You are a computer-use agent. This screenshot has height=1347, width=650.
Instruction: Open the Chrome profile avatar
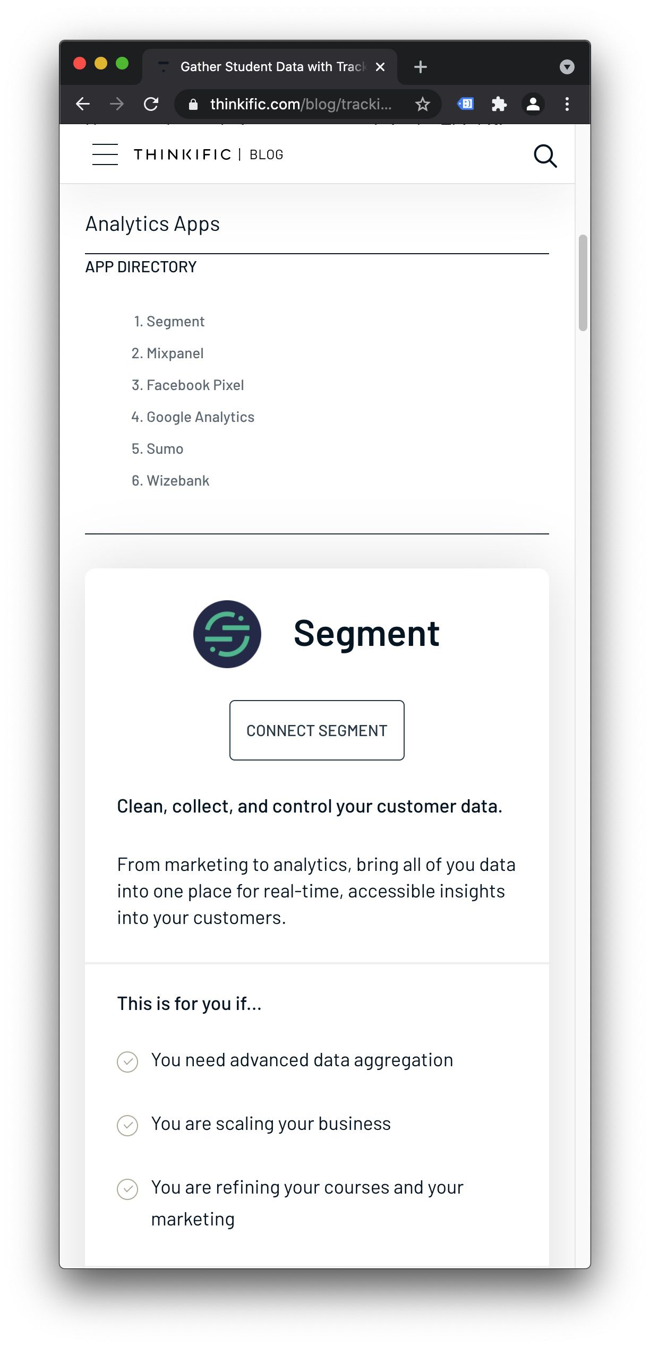click(533, 104)
